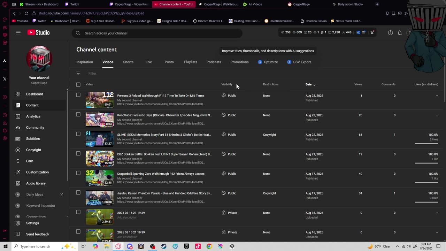Open visibility options for DBZ Dokkan Battle

[229, 154]
